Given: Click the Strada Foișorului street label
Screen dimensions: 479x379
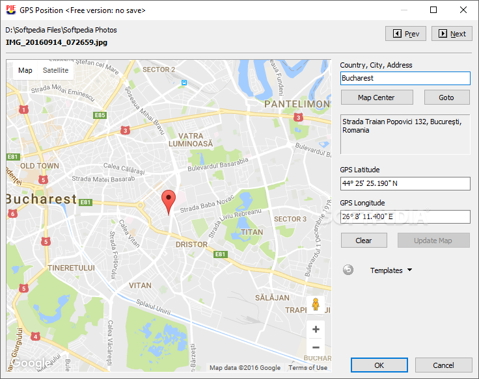Looking at the screenshot, I should point(114,255).
